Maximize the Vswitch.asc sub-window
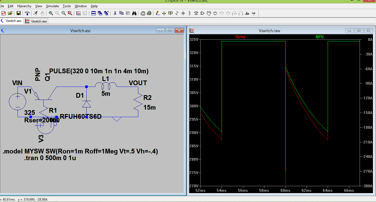376x202 pixels. pos(170,31)
